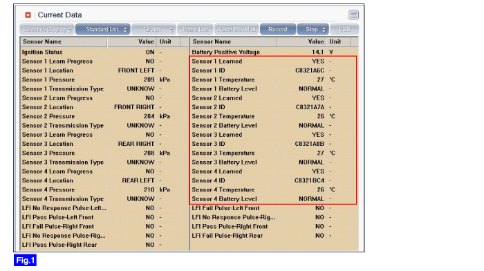Click the Stop button arrows

click(324, 30)
